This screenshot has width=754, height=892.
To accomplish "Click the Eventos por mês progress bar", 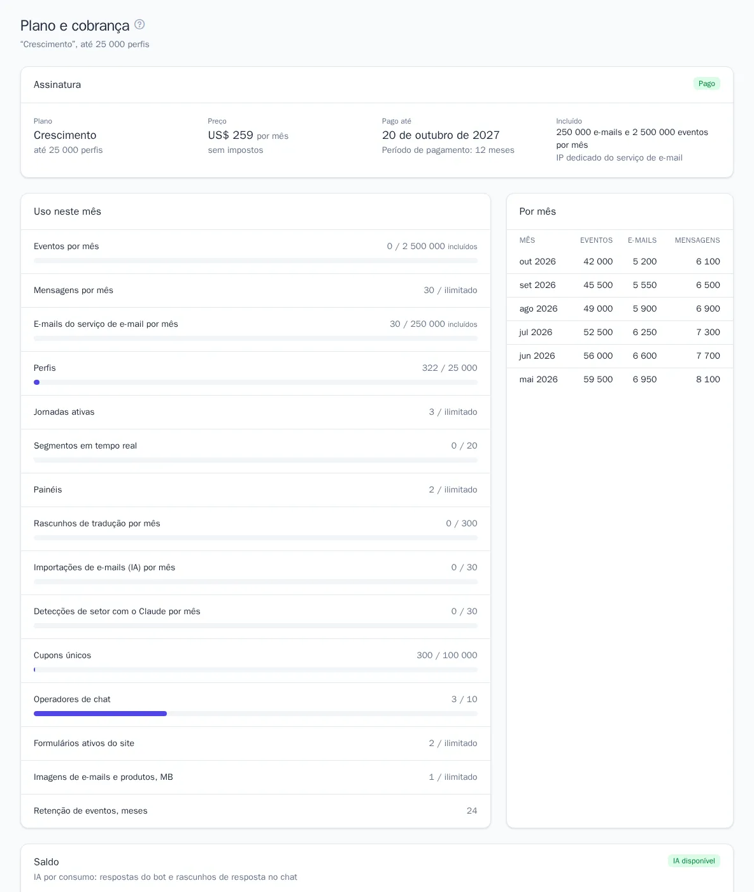I will pyautogui.click(x=255, y=261).
